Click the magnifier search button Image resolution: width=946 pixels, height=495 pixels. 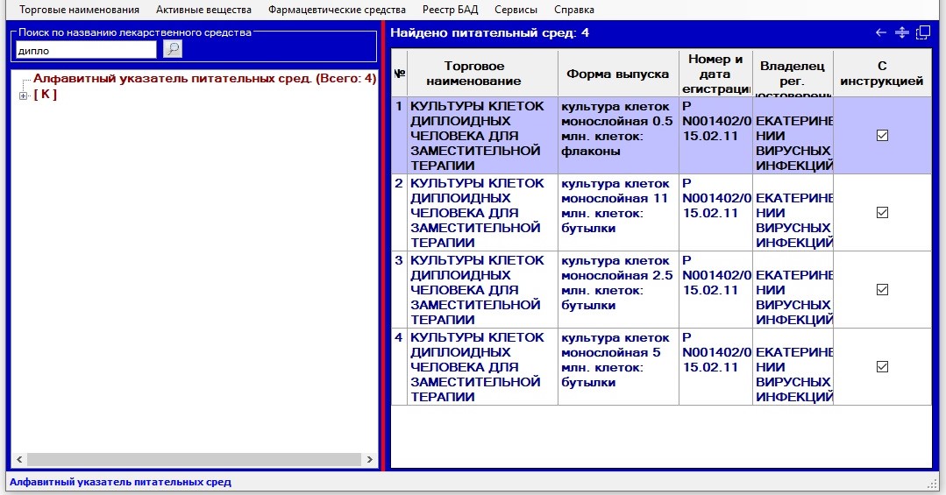click(173, 49)
